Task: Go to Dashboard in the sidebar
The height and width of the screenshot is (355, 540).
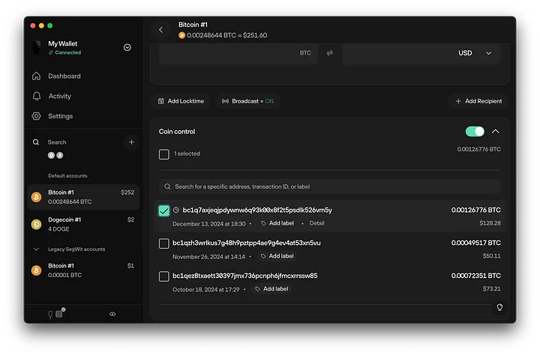Action: coord(64,76)
